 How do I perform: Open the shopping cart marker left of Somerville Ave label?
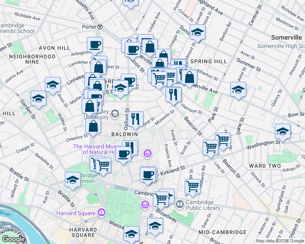pyautogui.click(x=159, y=79)
